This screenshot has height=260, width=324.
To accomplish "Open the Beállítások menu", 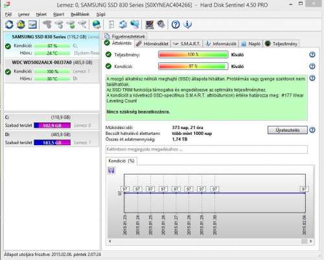I will pos(80,14).
